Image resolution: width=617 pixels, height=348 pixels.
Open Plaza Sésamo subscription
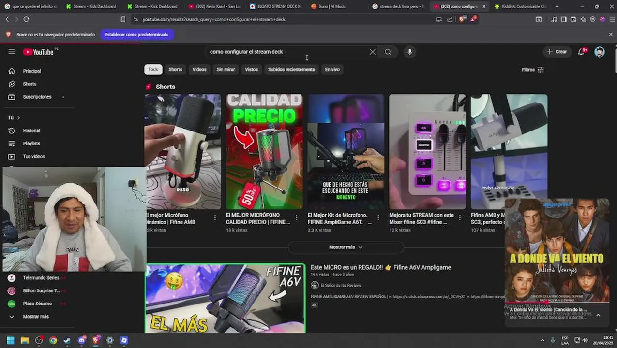38,304
